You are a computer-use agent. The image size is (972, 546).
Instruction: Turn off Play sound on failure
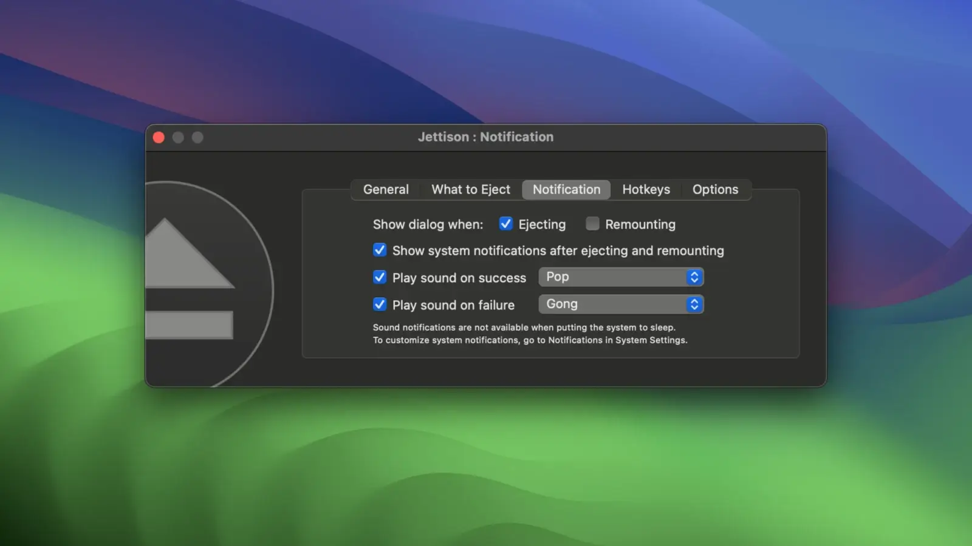pyautogui.click(x=380, y=305)
